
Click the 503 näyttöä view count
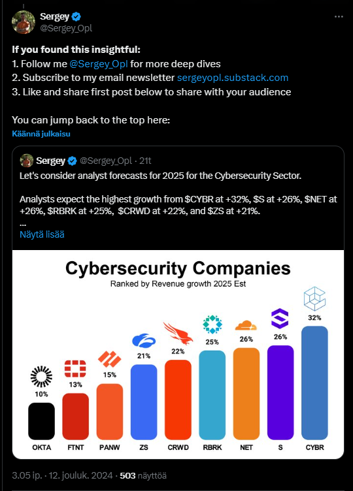click(143, 475)
